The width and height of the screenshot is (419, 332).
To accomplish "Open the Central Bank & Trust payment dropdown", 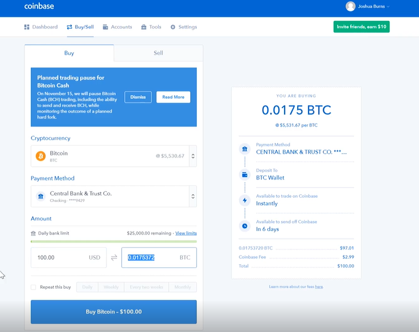I will click(114, 197).
